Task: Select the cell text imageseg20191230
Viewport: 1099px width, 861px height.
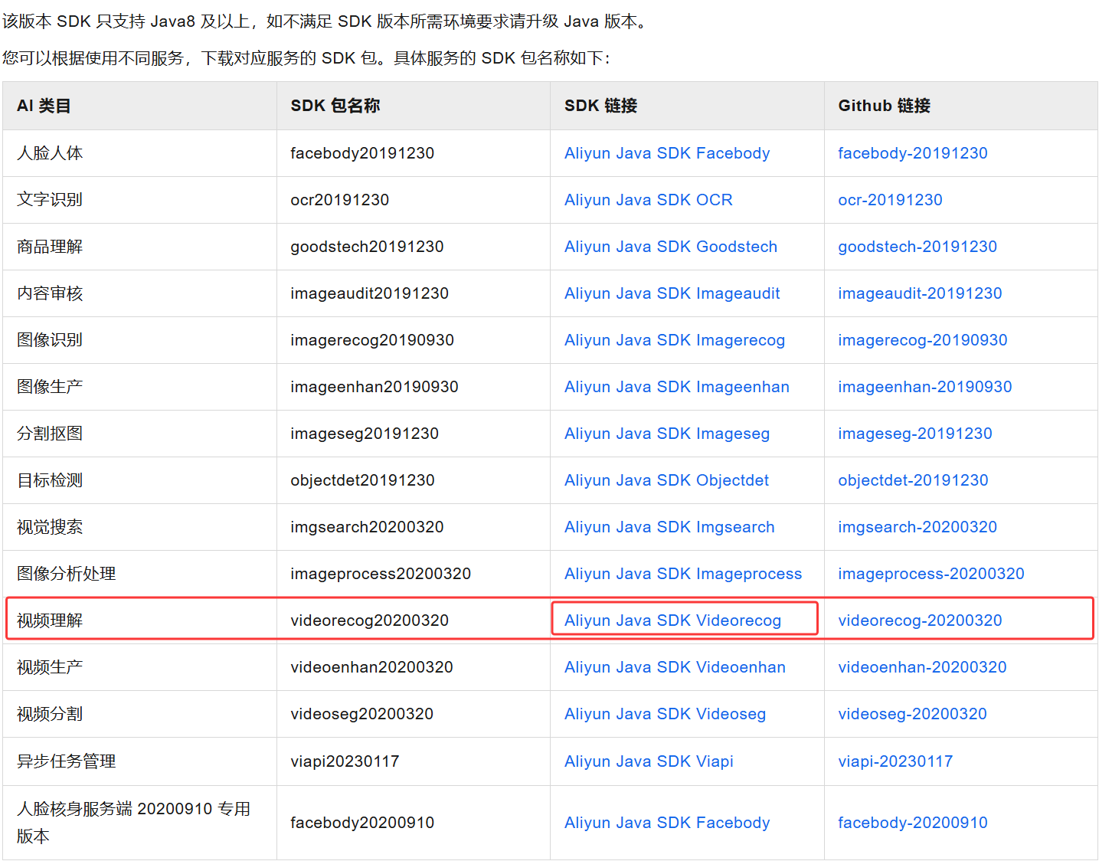Action: pyautogui.click(x=365, y=434)
